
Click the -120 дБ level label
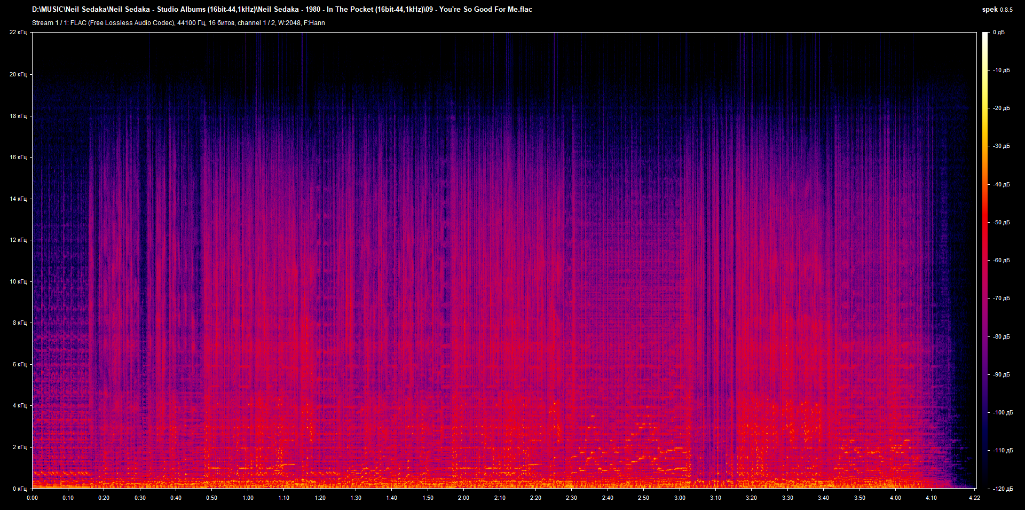1003,489
